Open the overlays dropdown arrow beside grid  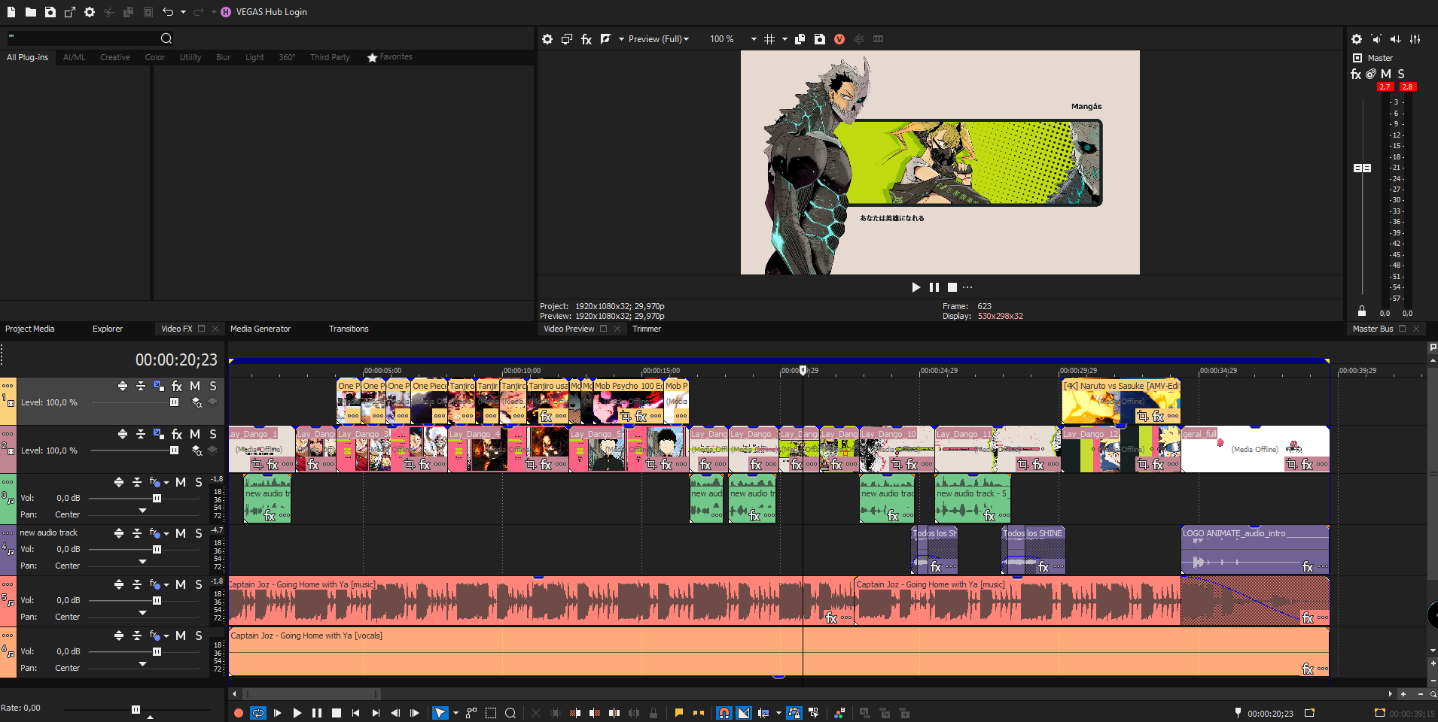coord(785,39)
